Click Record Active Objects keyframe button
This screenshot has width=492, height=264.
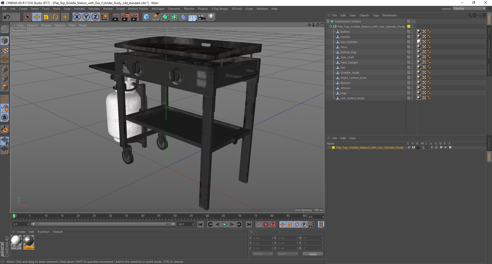pyautogui.click(x=258, y=224)
